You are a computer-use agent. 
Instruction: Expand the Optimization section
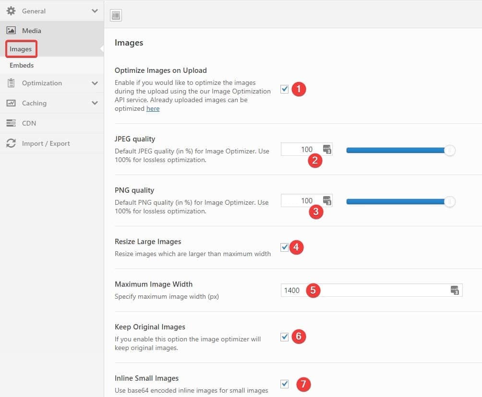coord(94,83)
